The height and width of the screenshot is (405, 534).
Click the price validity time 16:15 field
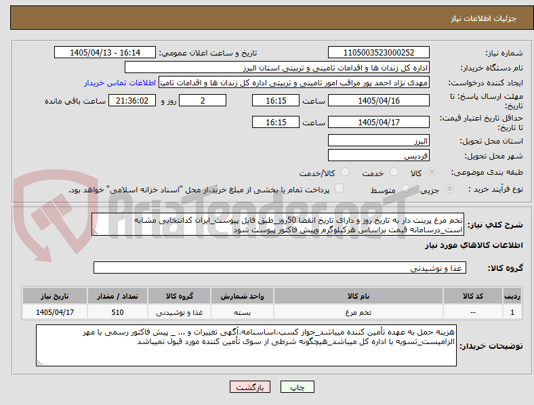276,122
